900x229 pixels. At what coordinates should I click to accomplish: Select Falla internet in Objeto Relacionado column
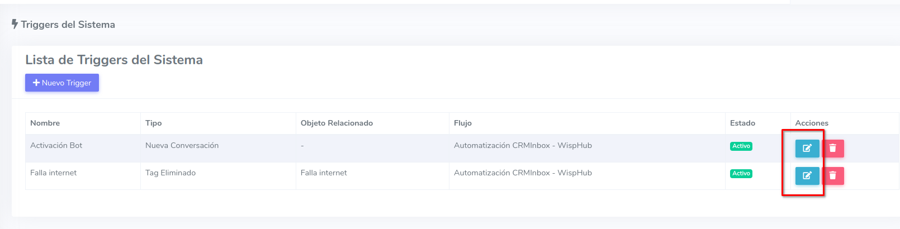[324, 173]
